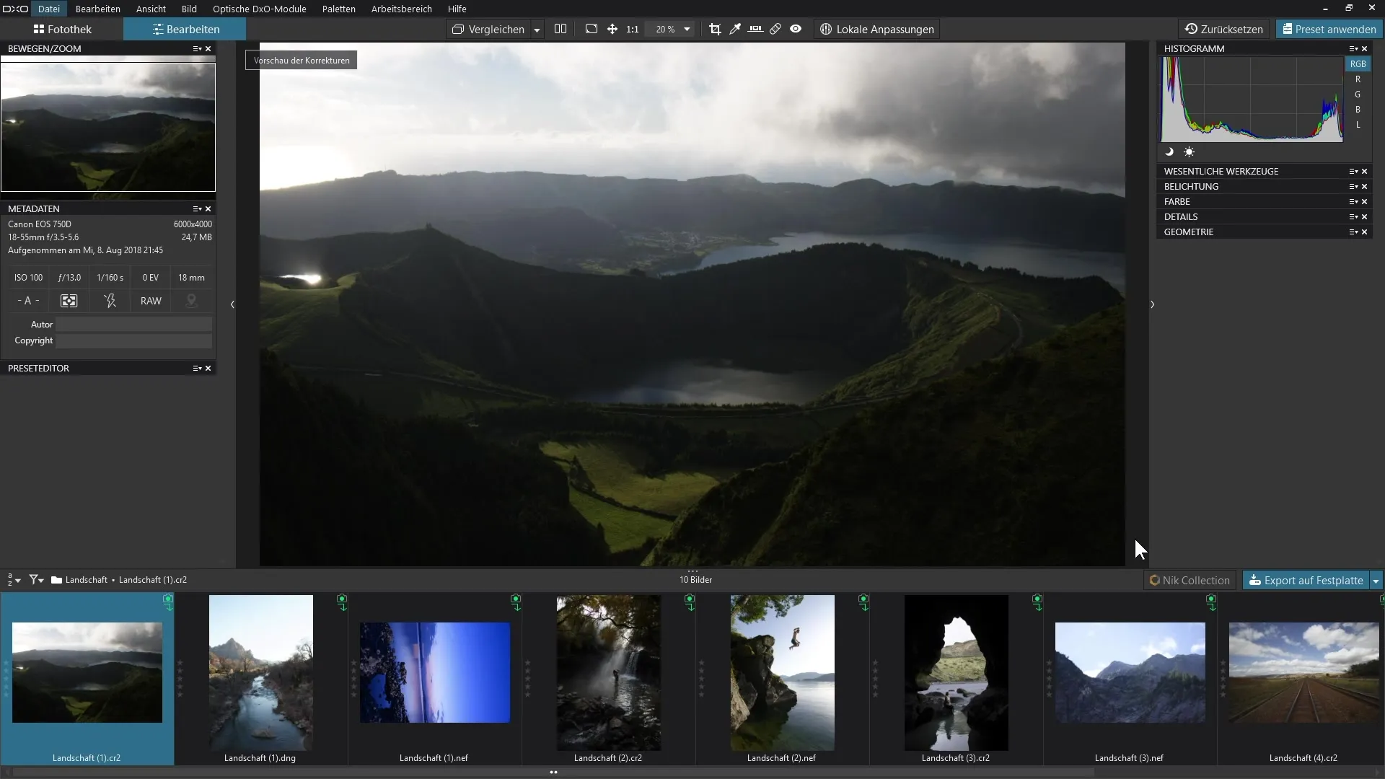Open Bewegen/Zoom palette options menu
1385x779 pixels.
point(197,49)
